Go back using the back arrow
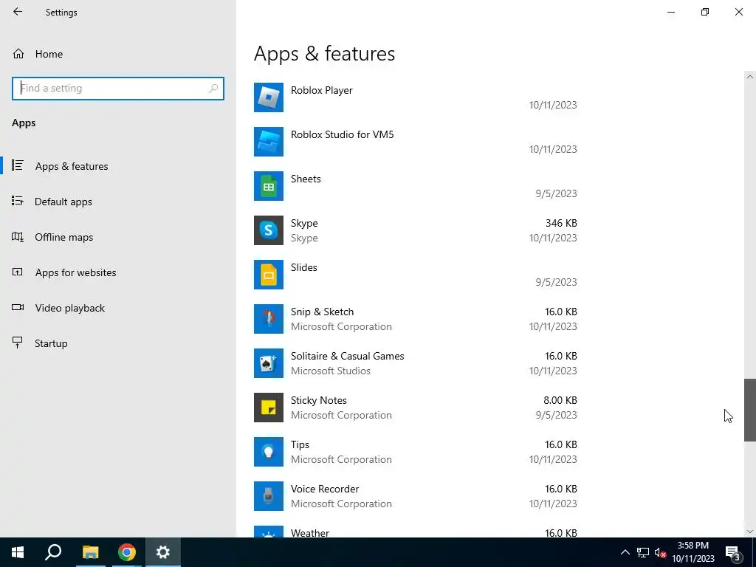The image size is (756, 567). [x=18, y=12]
